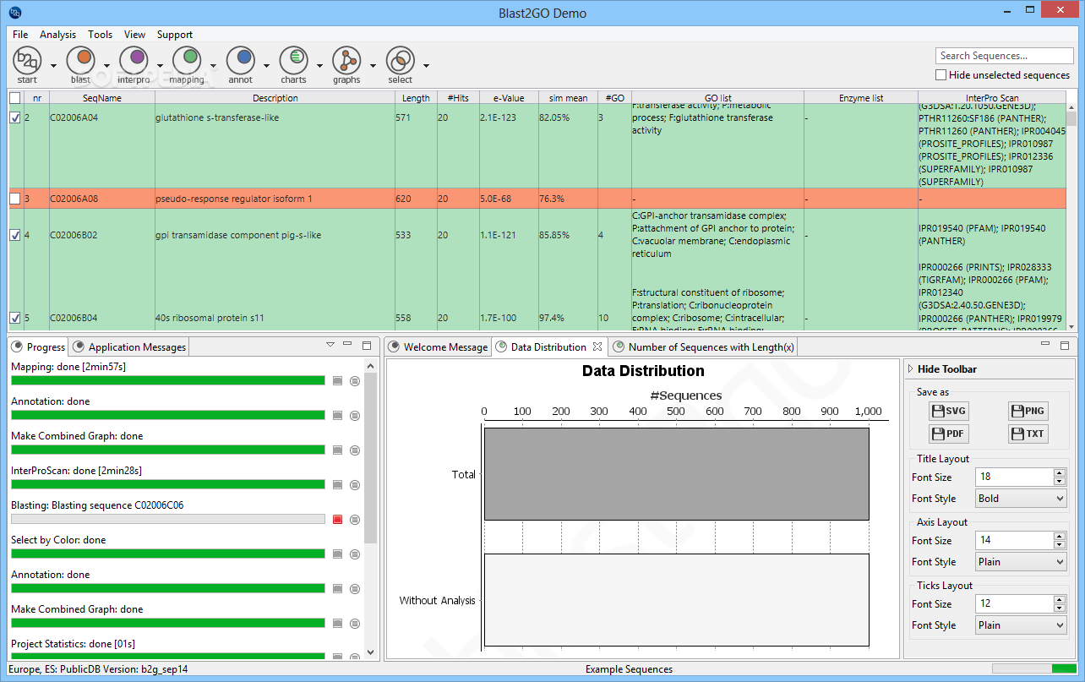Open the Analysis menu
This screenshot has width=1085, height=682.
click(57, 35)
